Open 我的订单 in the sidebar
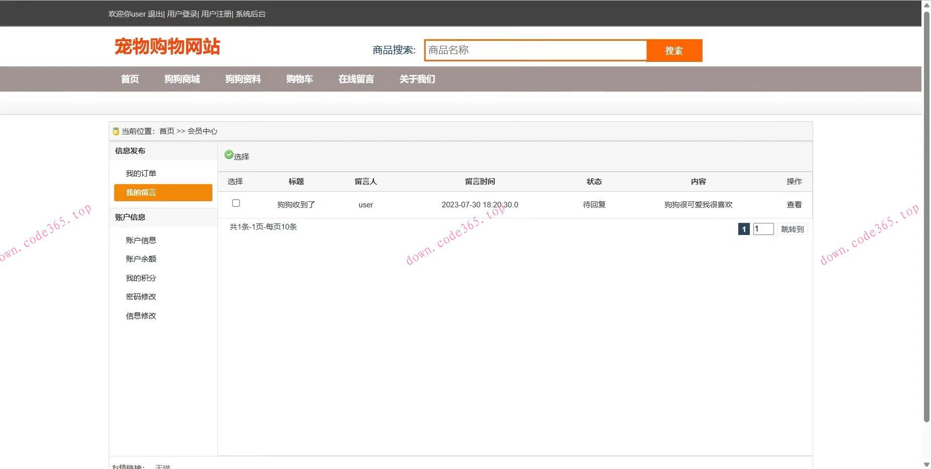This screenshot has height=469, width=931. coord(141,174)
